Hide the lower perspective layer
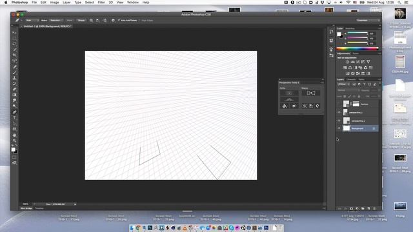 (x=339, y=121)
